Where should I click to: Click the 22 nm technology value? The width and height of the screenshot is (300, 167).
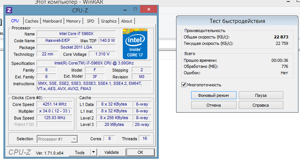click(x=48, y=54)
